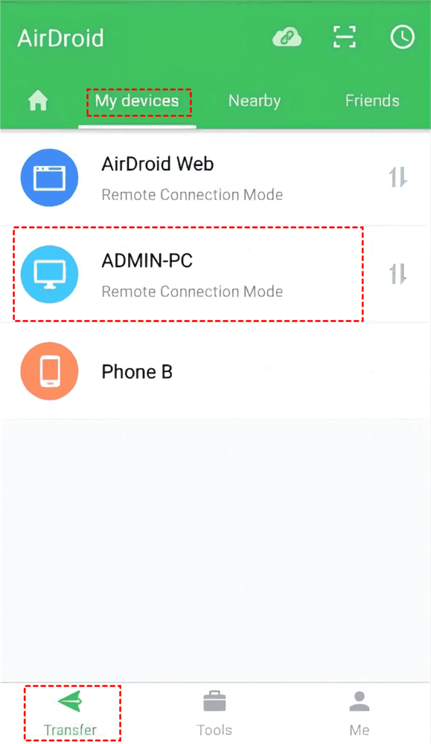Tap transfer arrows beside ADMIN-PC
Image resolution: width=431 pixels, height=744 pixels.
(x=398, y=275)
